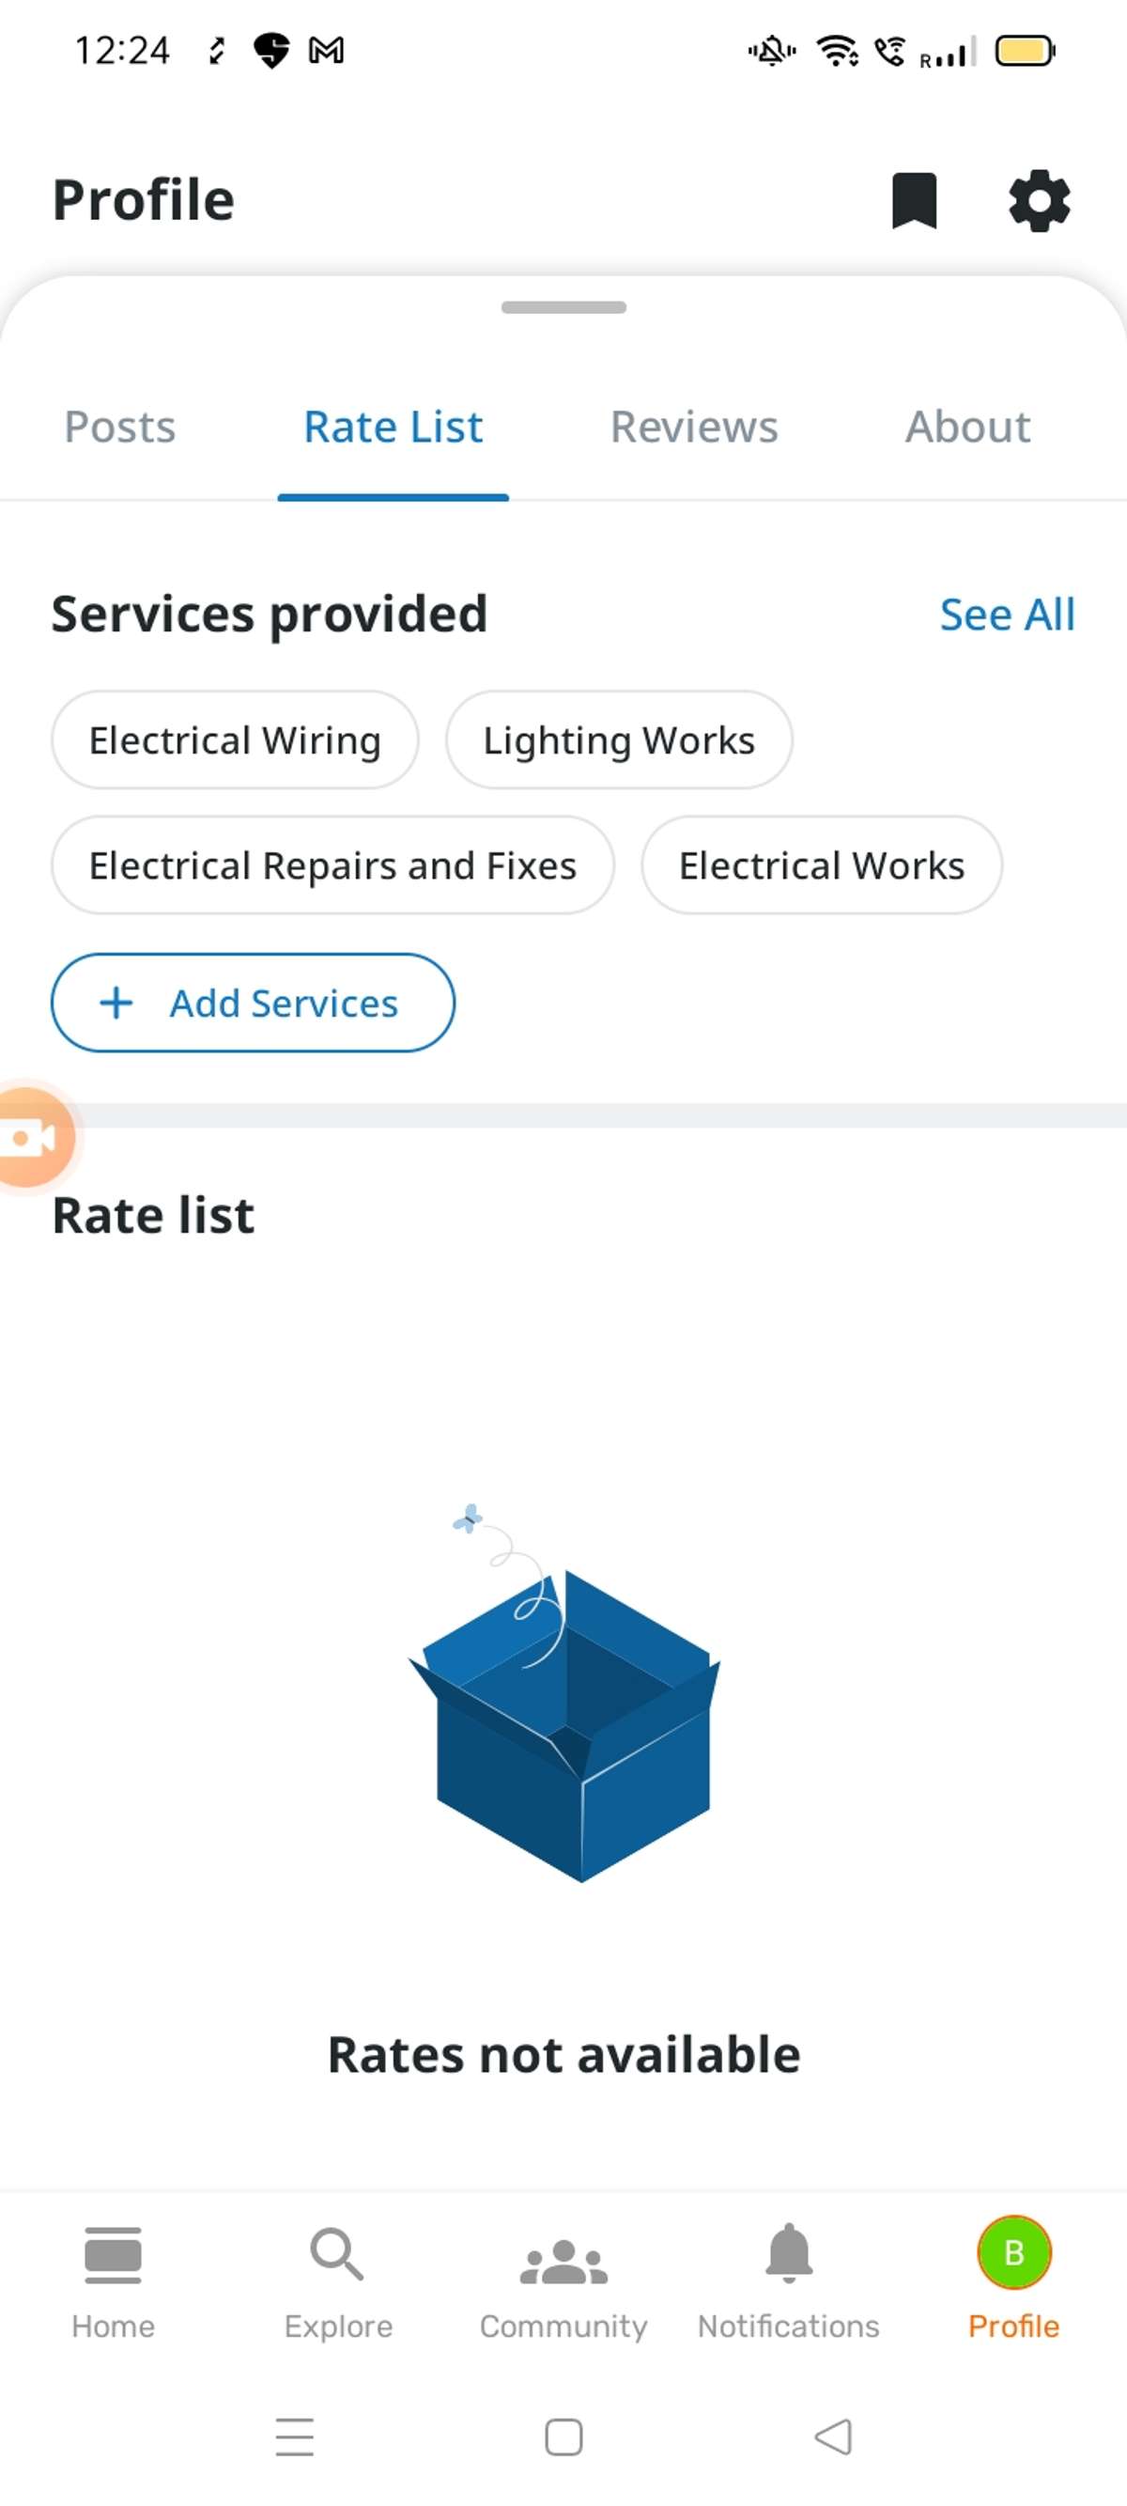Open the About tab

click(967, 428)
